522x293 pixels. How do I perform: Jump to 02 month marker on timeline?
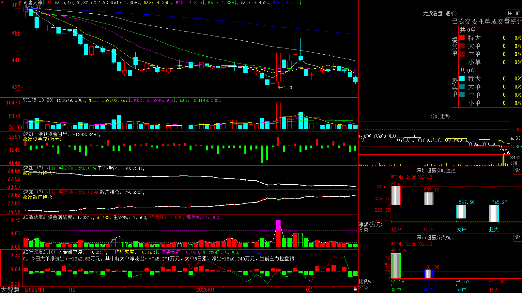tap(309, 290)
